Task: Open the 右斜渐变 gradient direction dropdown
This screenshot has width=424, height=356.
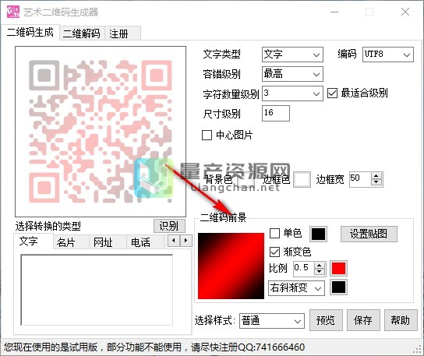Action: tap(296, 288)
